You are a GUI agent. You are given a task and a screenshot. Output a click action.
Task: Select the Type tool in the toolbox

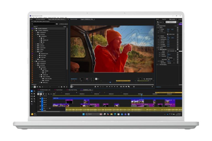34,101
